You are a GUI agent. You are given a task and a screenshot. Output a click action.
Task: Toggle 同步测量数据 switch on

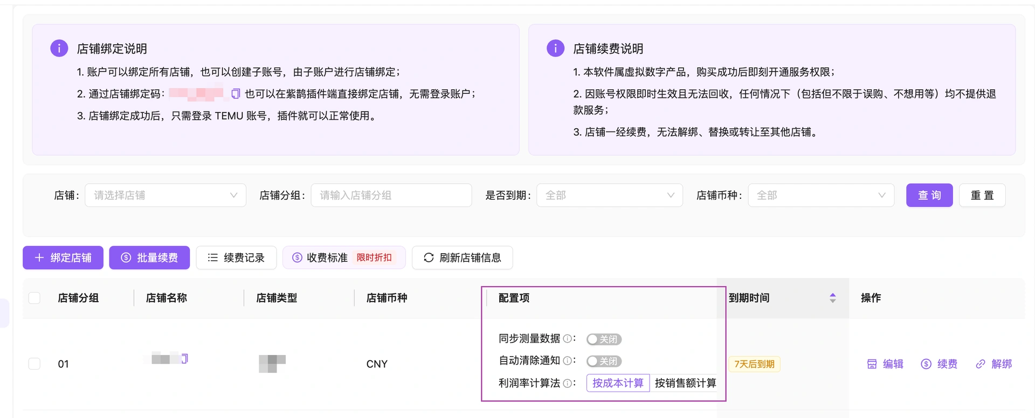coord(604,339)
